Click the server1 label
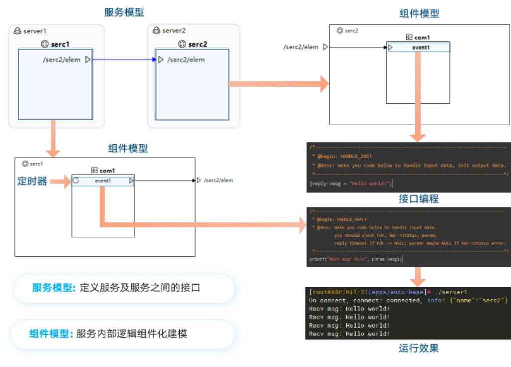Image resolution: width=511 pixels, height=367 pixels. (x=35, y=31)
